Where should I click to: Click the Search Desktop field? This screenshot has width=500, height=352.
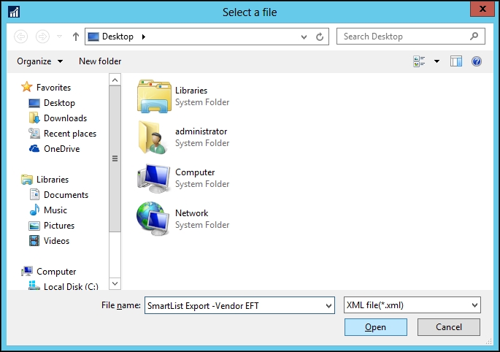(x=404, y=37)
